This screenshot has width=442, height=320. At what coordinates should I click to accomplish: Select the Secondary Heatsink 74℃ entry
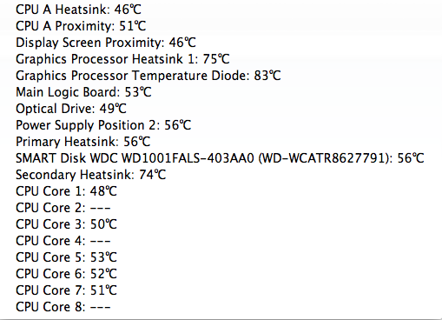(91, 175)
